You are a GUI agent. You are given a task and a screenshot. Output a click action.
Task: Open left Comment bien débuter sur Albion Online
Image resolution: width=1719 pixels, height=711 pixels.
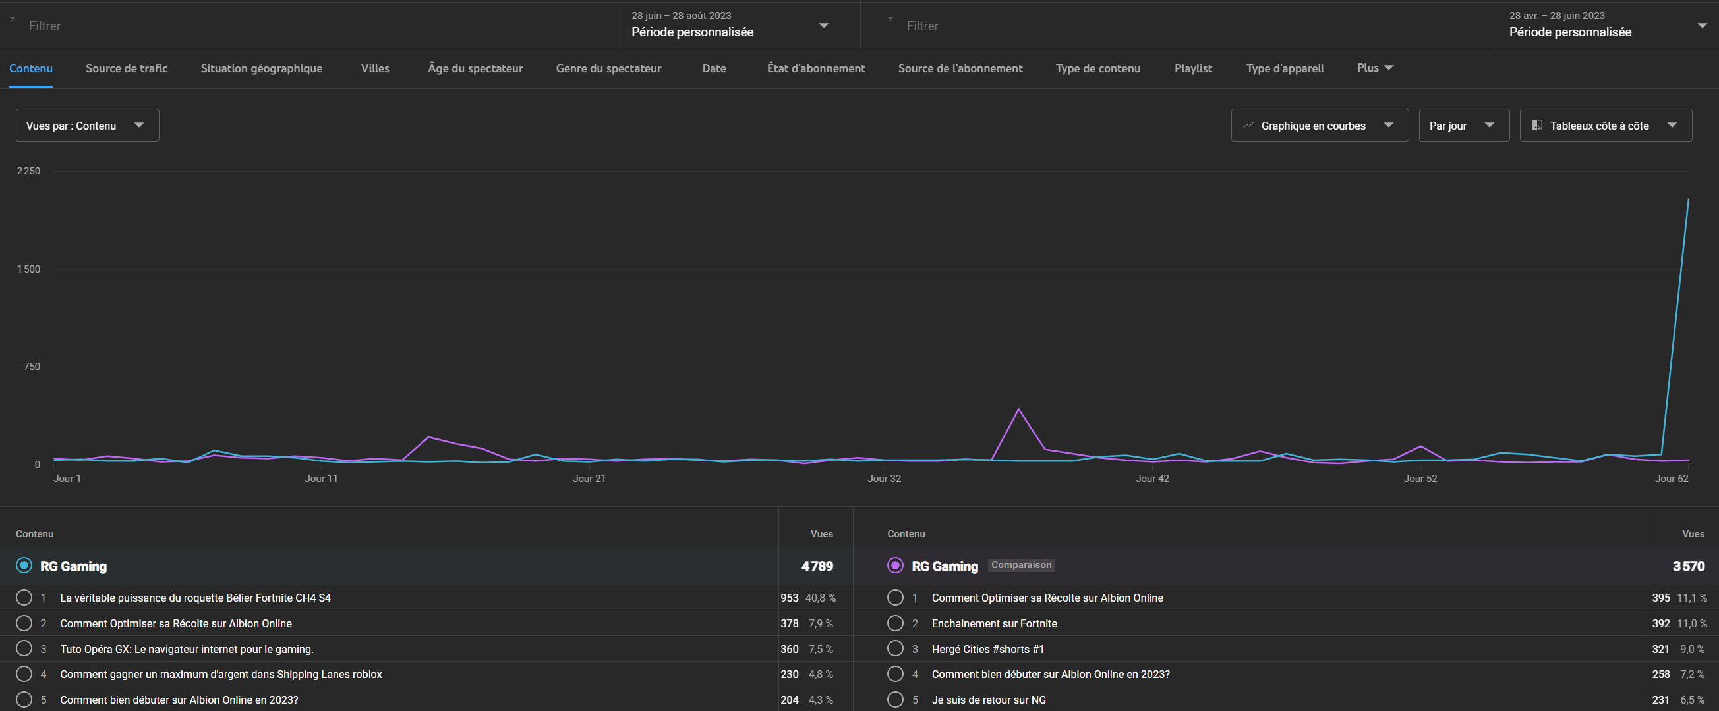(x=179, y=700)
